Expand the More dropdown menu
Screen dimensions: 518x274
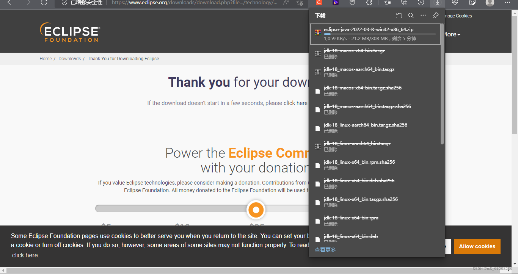(x=453, y=34)
